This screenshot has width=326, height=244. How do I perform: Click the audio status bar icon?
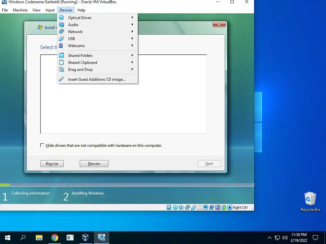pos(181,207)
